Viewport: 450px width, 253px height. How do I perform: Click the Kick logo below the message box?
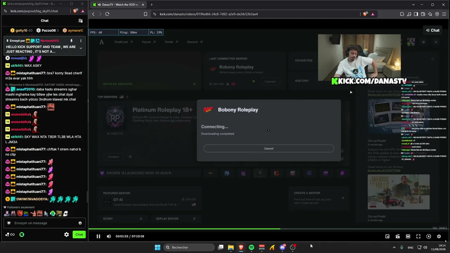(x=22, y=235)
